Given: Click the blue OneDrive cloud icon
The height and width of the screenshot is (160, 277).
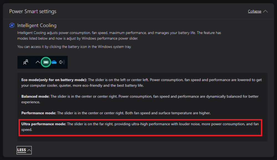Looking at the screenshot, I should [54, 62].
